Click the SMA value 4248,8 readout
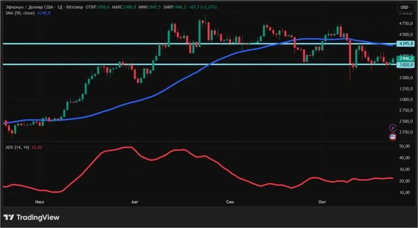Screen dimensions: 418x228 (44, 13)
